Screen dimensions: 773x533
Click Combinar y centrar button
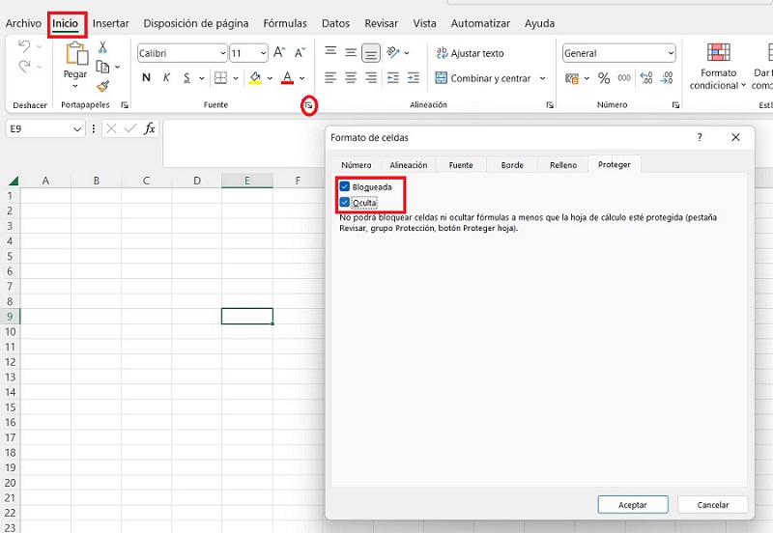tap(482, 78)
